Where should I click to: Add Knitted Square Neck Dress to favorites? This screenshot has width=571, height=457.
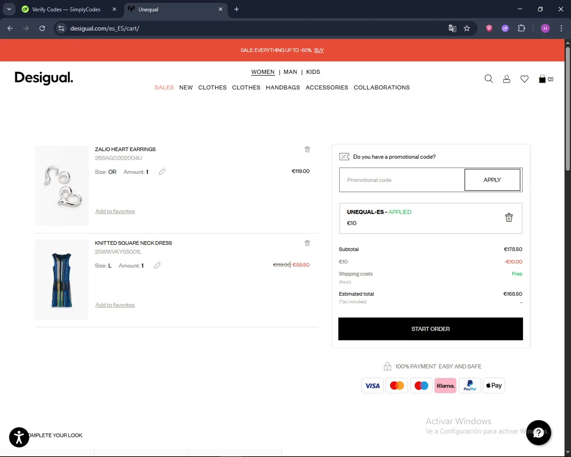[115, 305]
